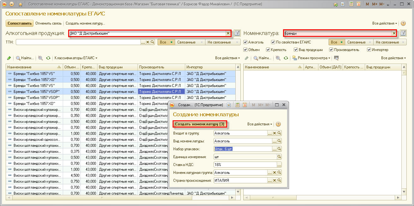Click the Сопоставить button
Screen dimensions: 414x206
tap(20, 23)
